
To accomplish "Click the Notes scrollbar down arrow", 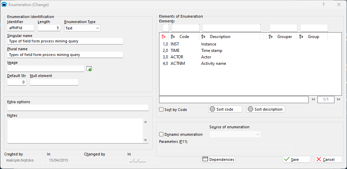I will coord(145,140).
